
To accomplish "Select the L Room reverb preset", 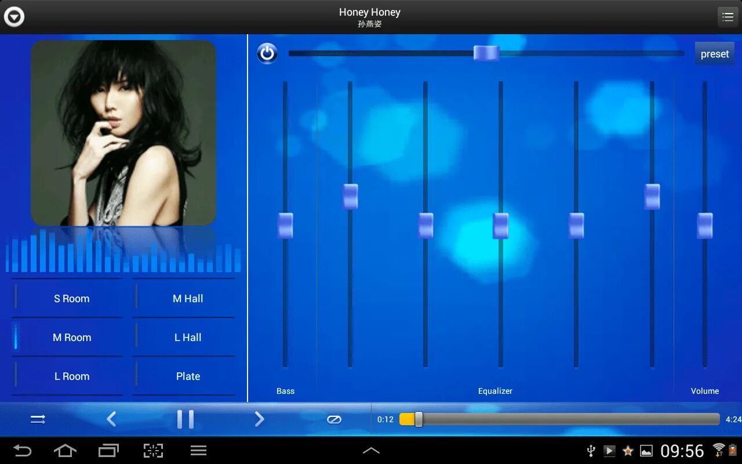I will [x=67, y=376].
